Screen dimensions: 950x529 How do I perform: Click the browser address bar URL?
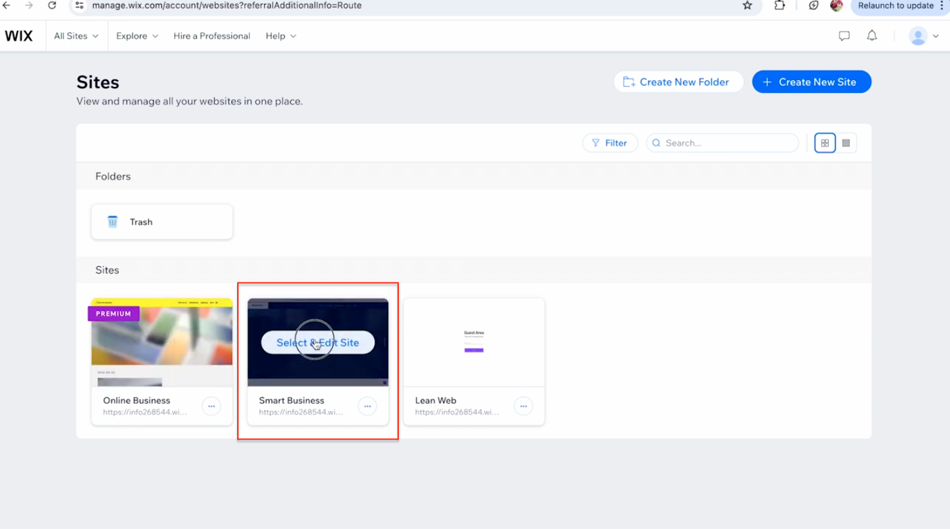click(226, 5)
